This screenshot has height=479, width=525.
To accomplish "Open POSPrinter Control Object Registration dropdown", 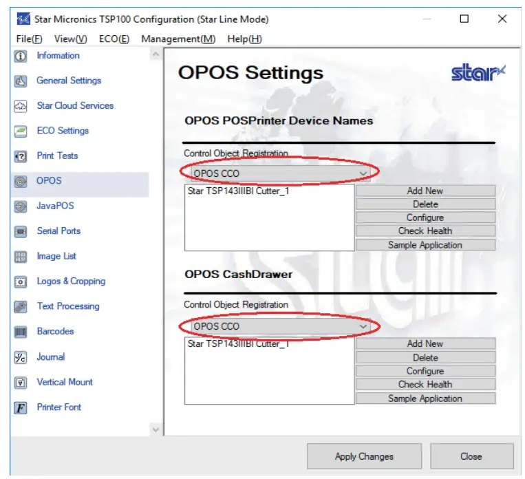I will click(281, 173).
